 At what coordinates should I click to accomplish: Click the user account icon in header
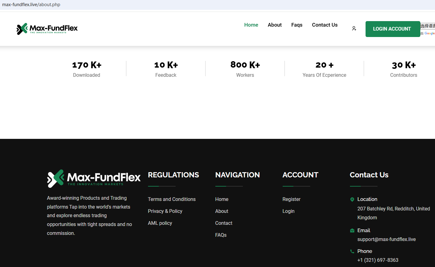click(354, 28)
